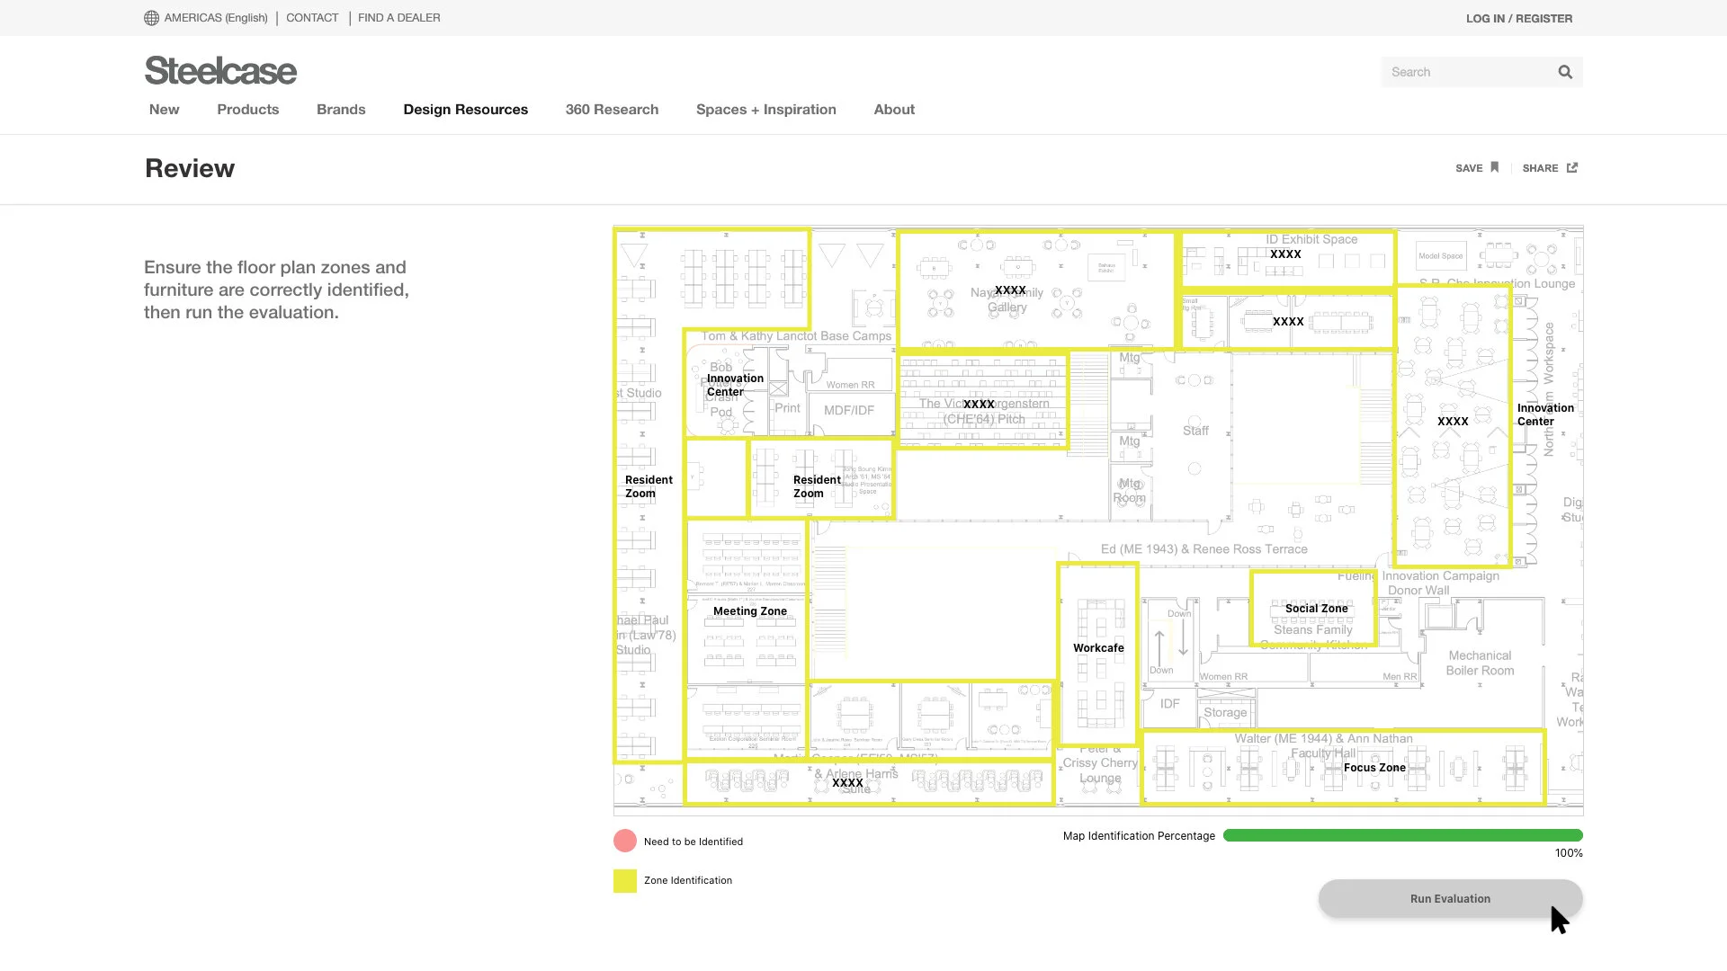Image resolution: width=1727 pixels, height=971 pixels.
Task: Click the yellow Zone Identification swatch
Action: (624, 881)
